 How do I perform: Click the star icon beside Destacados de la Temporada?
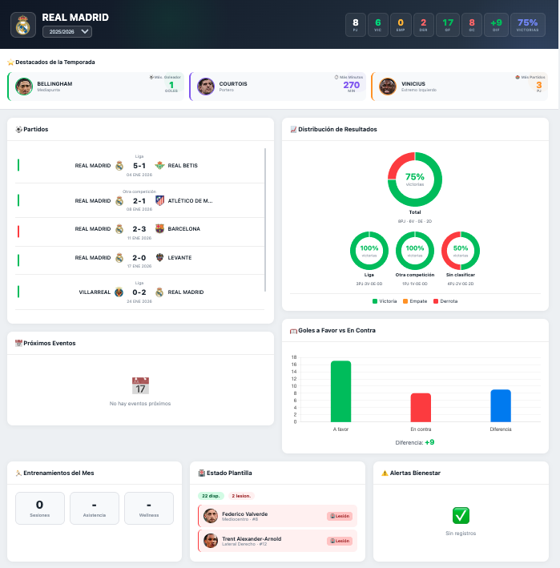click(10, 62)
